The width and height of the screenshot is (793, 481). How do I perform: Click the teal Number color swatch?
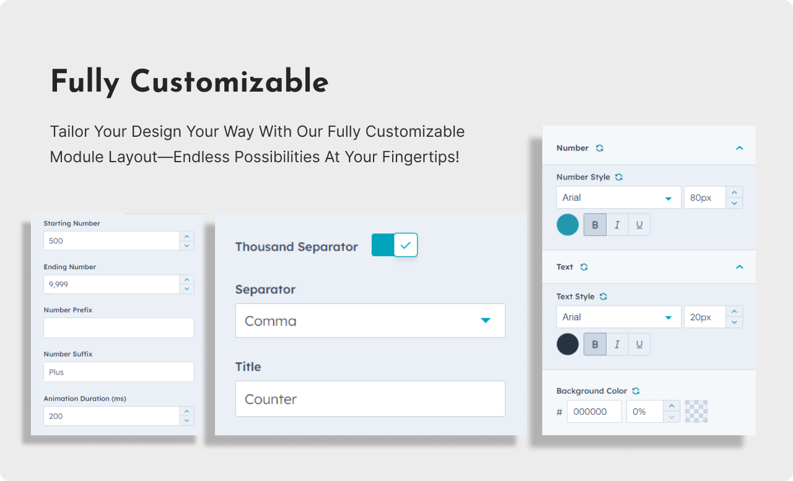[567, 224]
